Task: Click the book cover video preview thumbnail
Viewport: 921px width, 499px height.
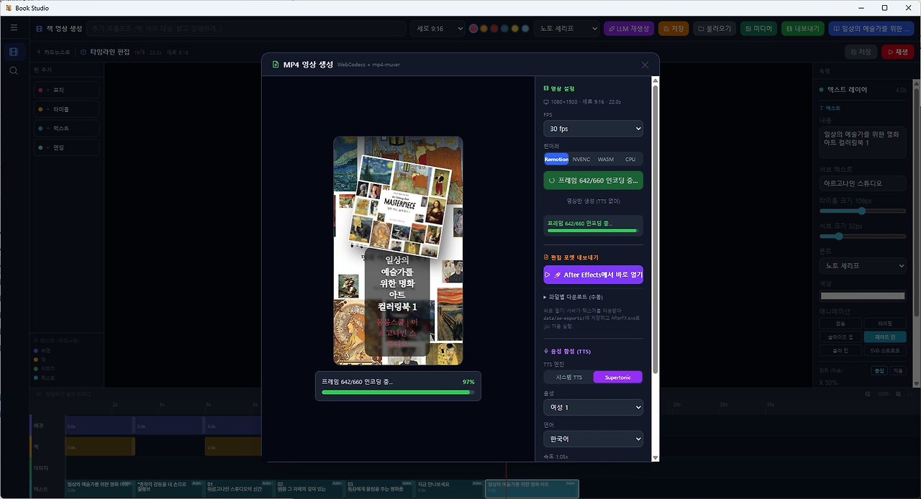Action: click(x=398, y=251)
